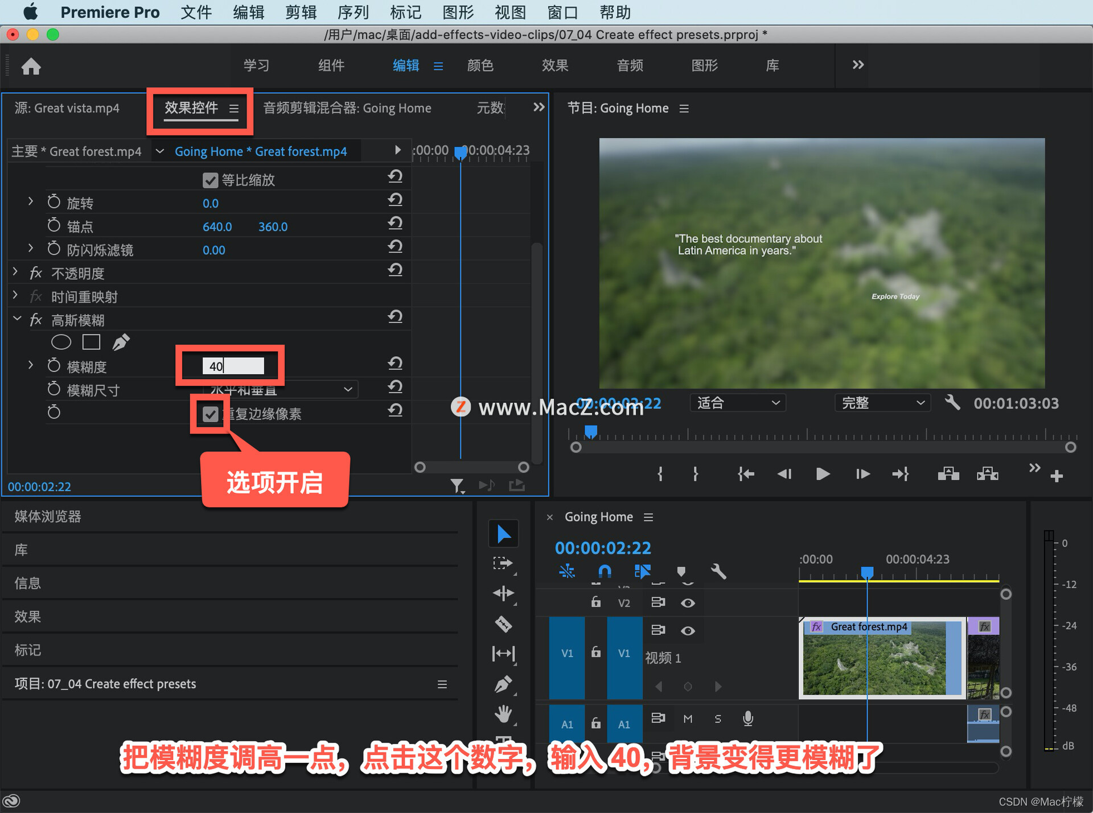Create ellipse mask for Gaussian blur
The image size is (1093, 813).
pyautogui.click(x=61, y=342)
